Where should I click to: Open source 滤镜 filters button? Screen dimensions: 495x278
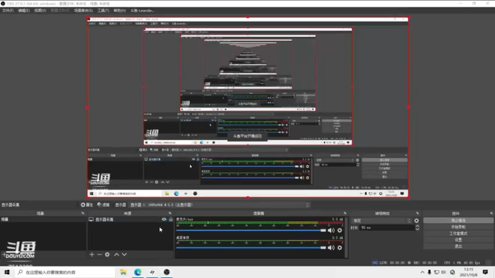(x=103, y=205)
